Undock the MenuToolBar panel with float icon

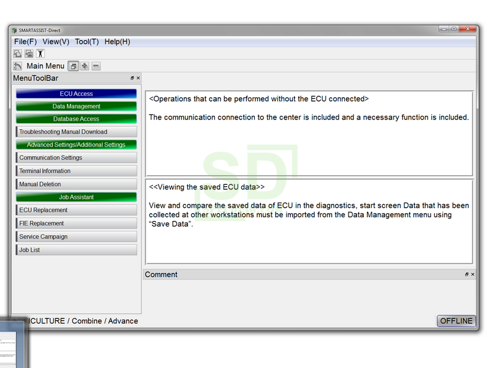132,78
